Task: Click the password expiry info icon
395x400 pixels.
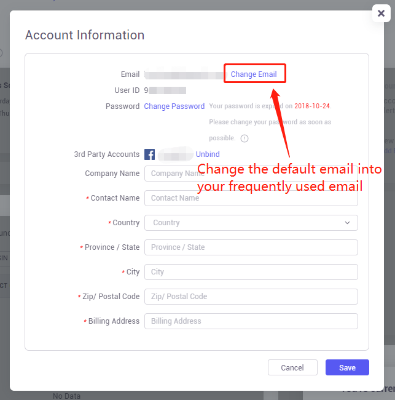Action: (244, 138)
